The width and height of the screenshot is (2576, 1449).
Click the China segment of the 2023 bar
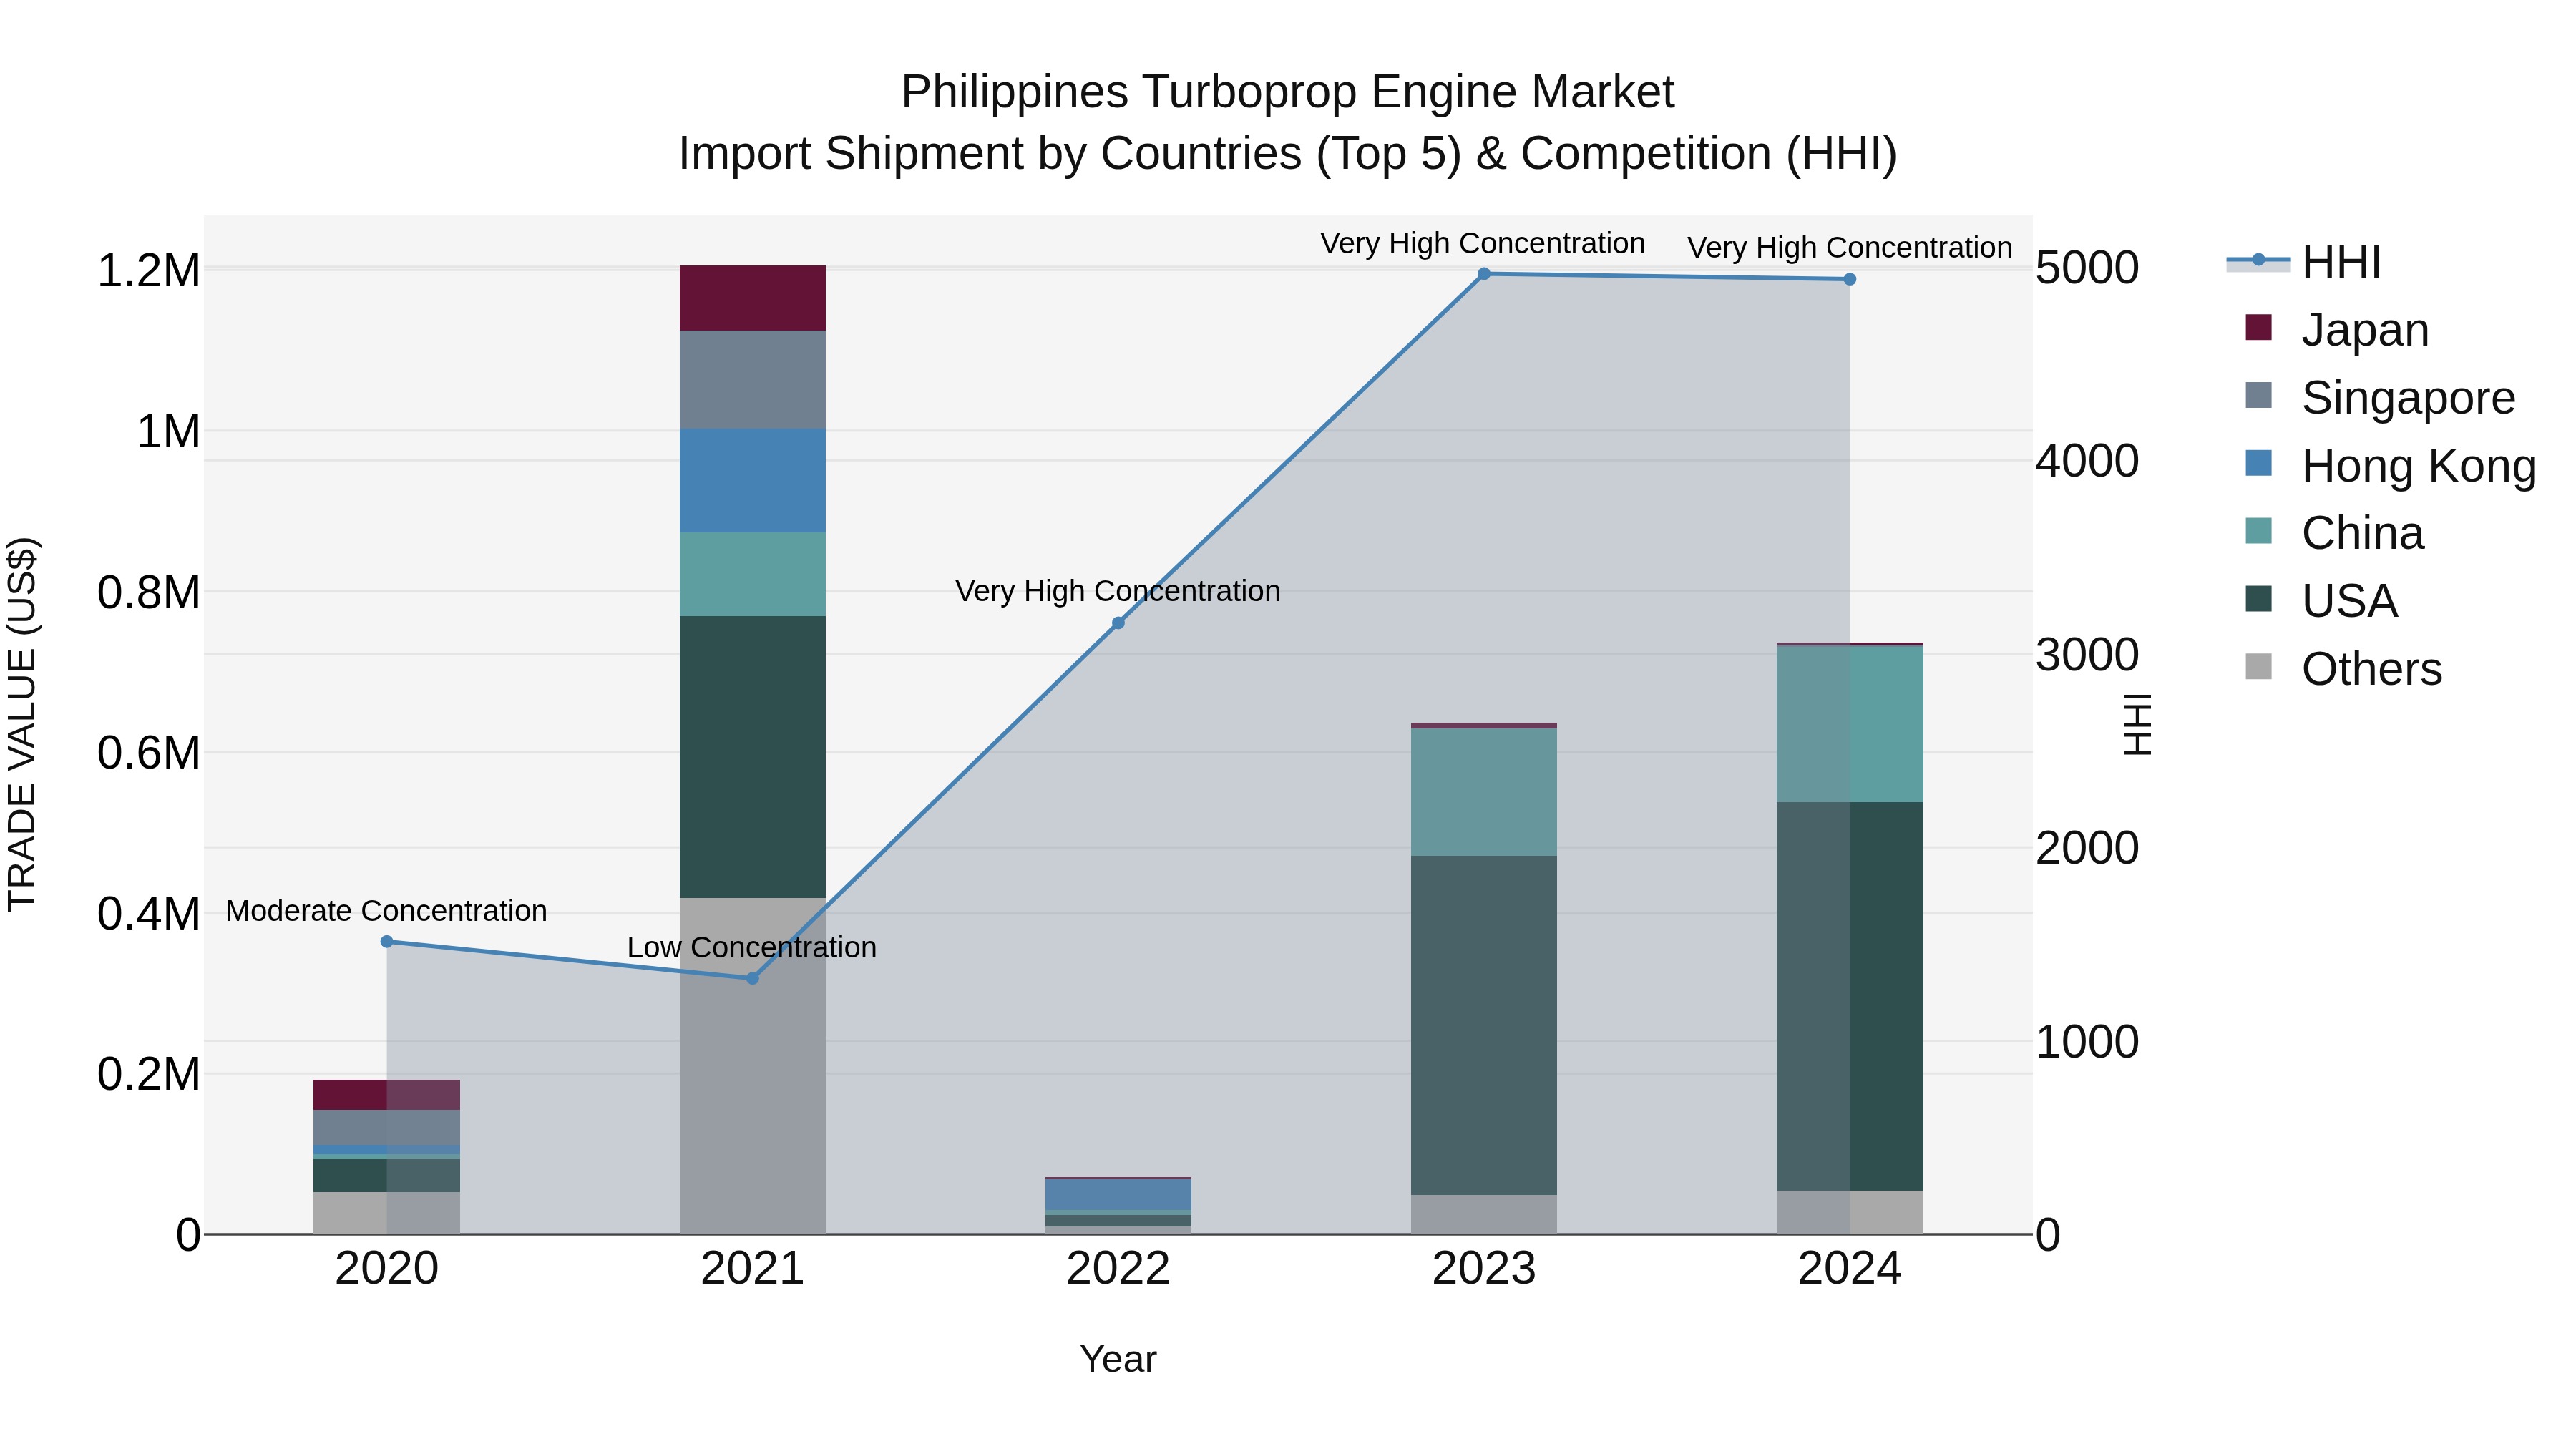[x=1484, y=792]
